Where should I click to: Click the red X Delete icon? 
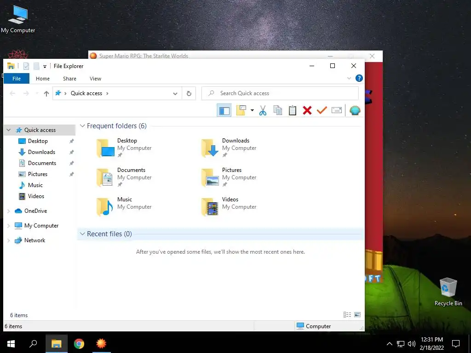307,110
